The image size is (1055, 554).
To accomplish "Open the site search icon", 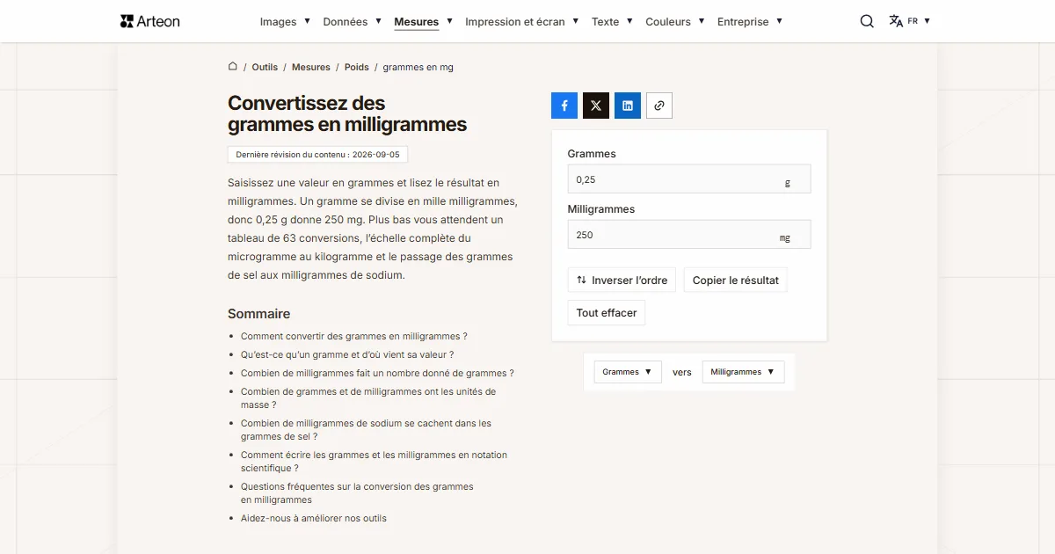I will [x=867, y=21].
